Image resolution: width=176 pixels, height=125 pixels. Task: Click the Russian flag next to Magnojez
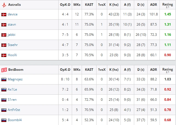4,80
